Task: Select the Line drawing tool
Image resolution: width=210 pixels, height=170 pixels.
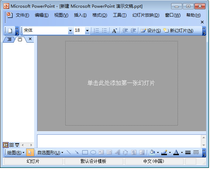Action: 69,152
